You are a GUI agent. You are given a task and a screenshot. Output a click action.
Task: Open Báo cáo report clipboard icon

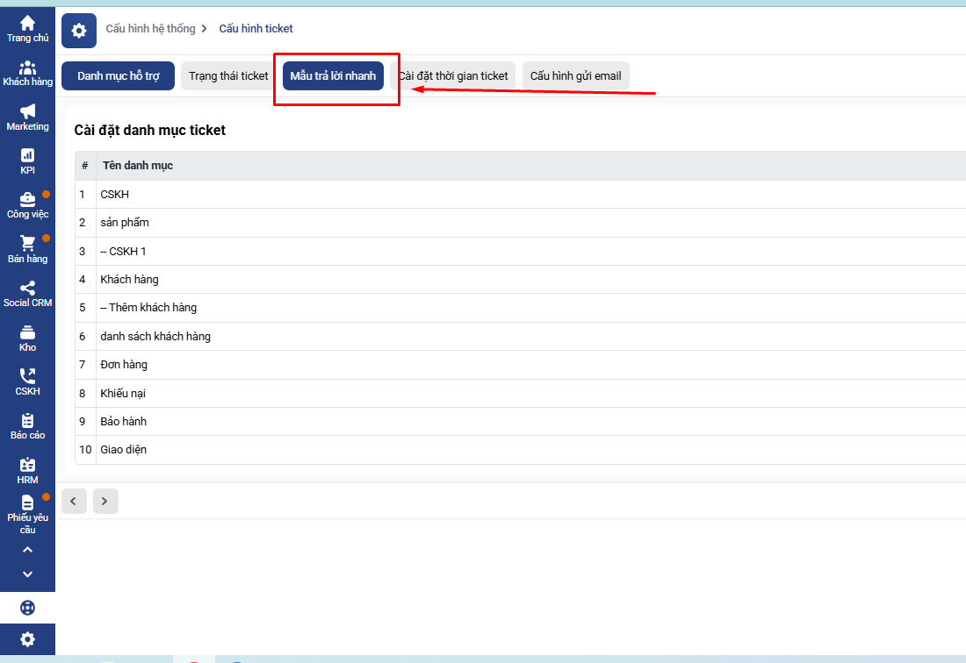27,421
